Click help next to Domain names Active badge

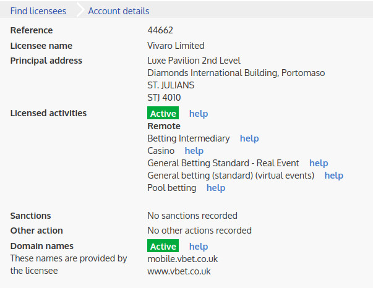click(x=199, y=246)
